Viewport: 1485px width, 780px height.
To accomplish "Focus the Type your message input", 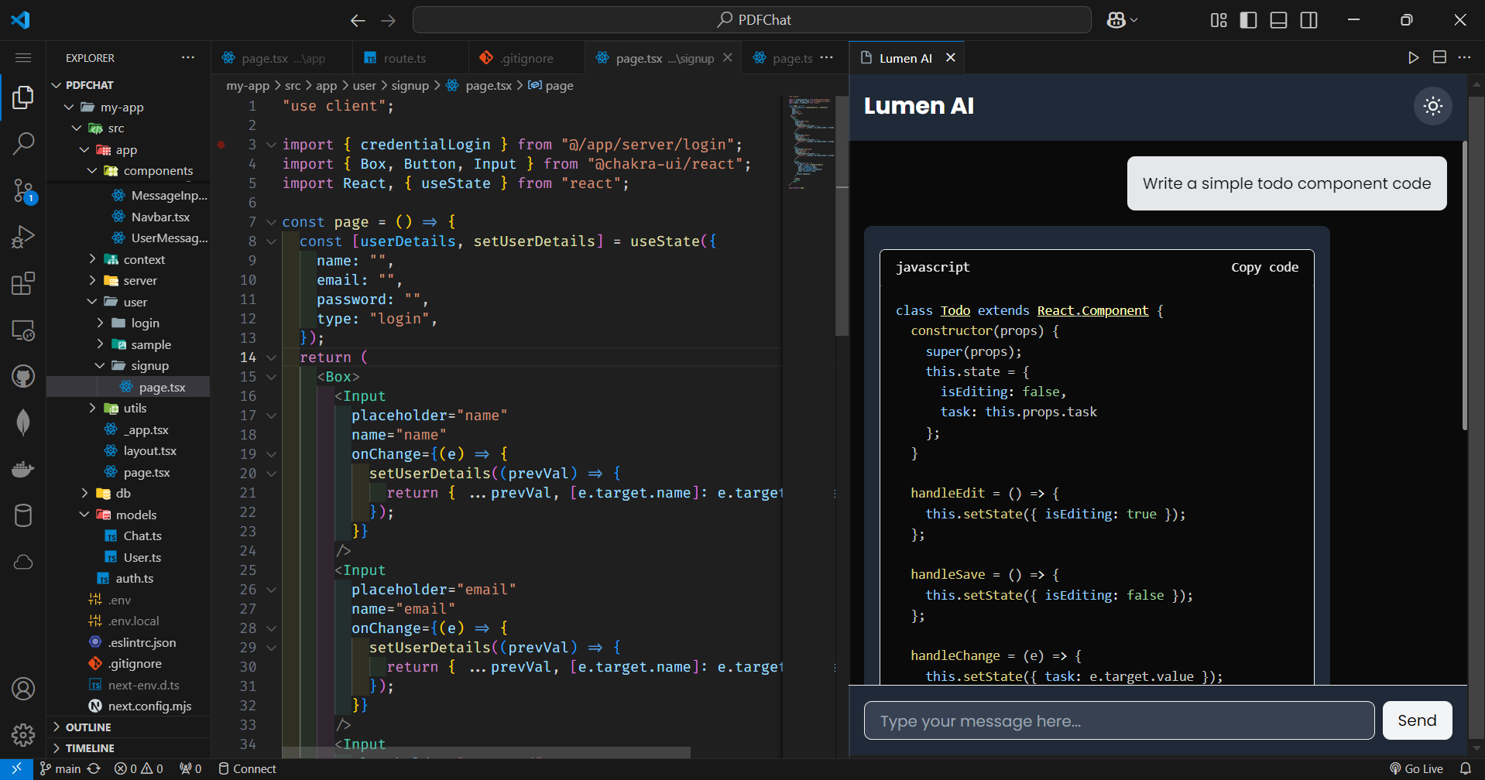I will point(1119,720).
